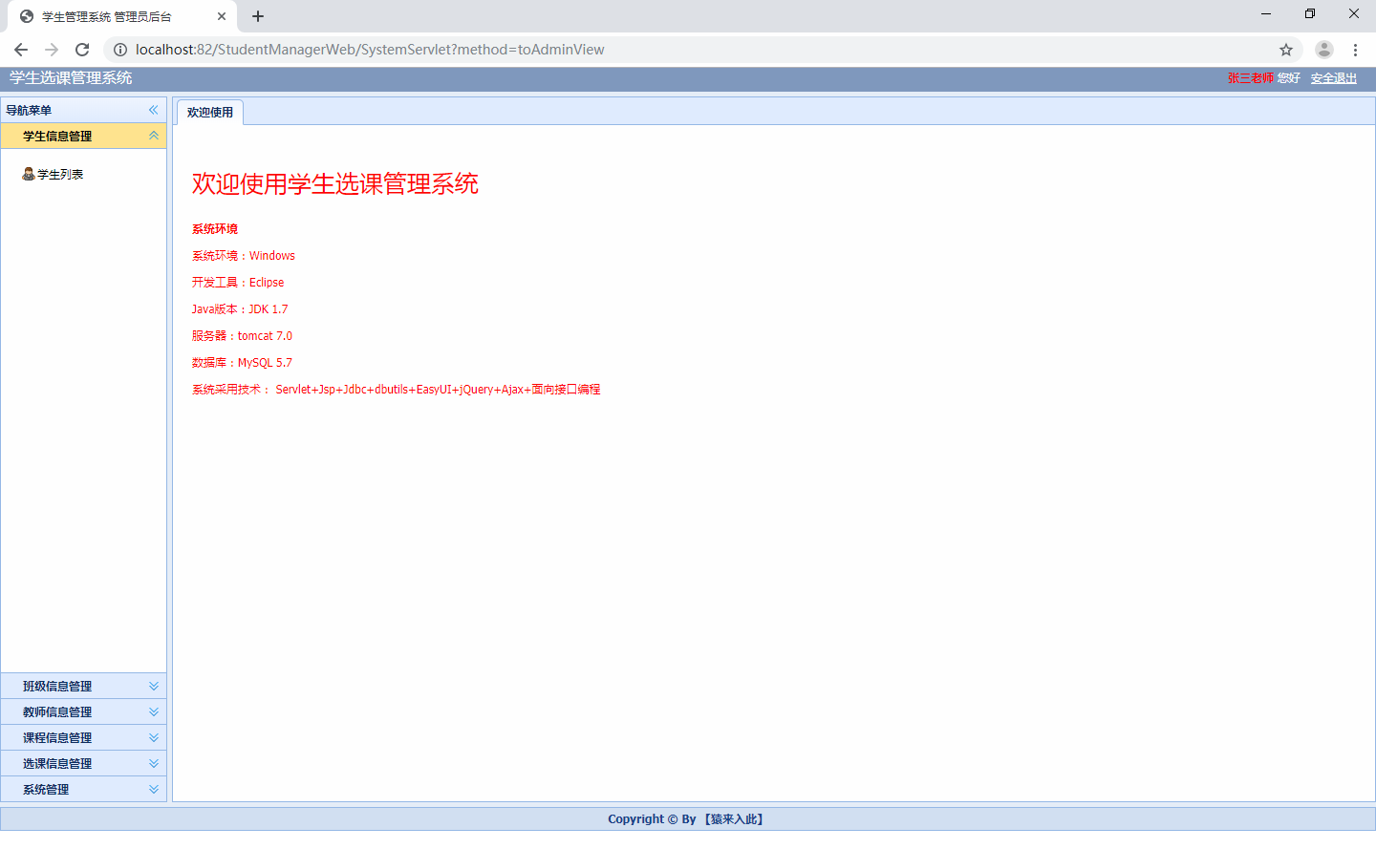Click the bold 系统环境 subheading

click(x=215, y=229)
